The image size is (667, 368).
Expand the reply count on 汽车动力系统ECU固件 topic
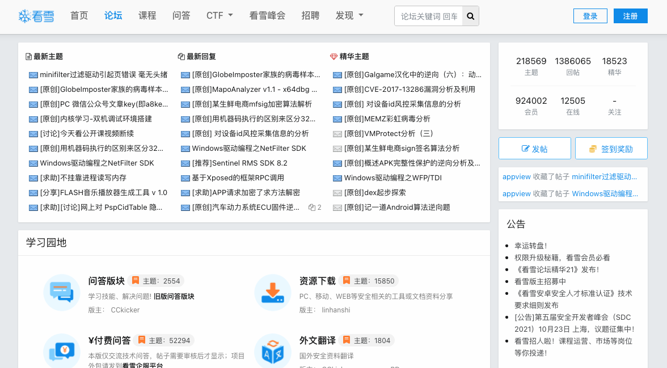tap(314, 207)
